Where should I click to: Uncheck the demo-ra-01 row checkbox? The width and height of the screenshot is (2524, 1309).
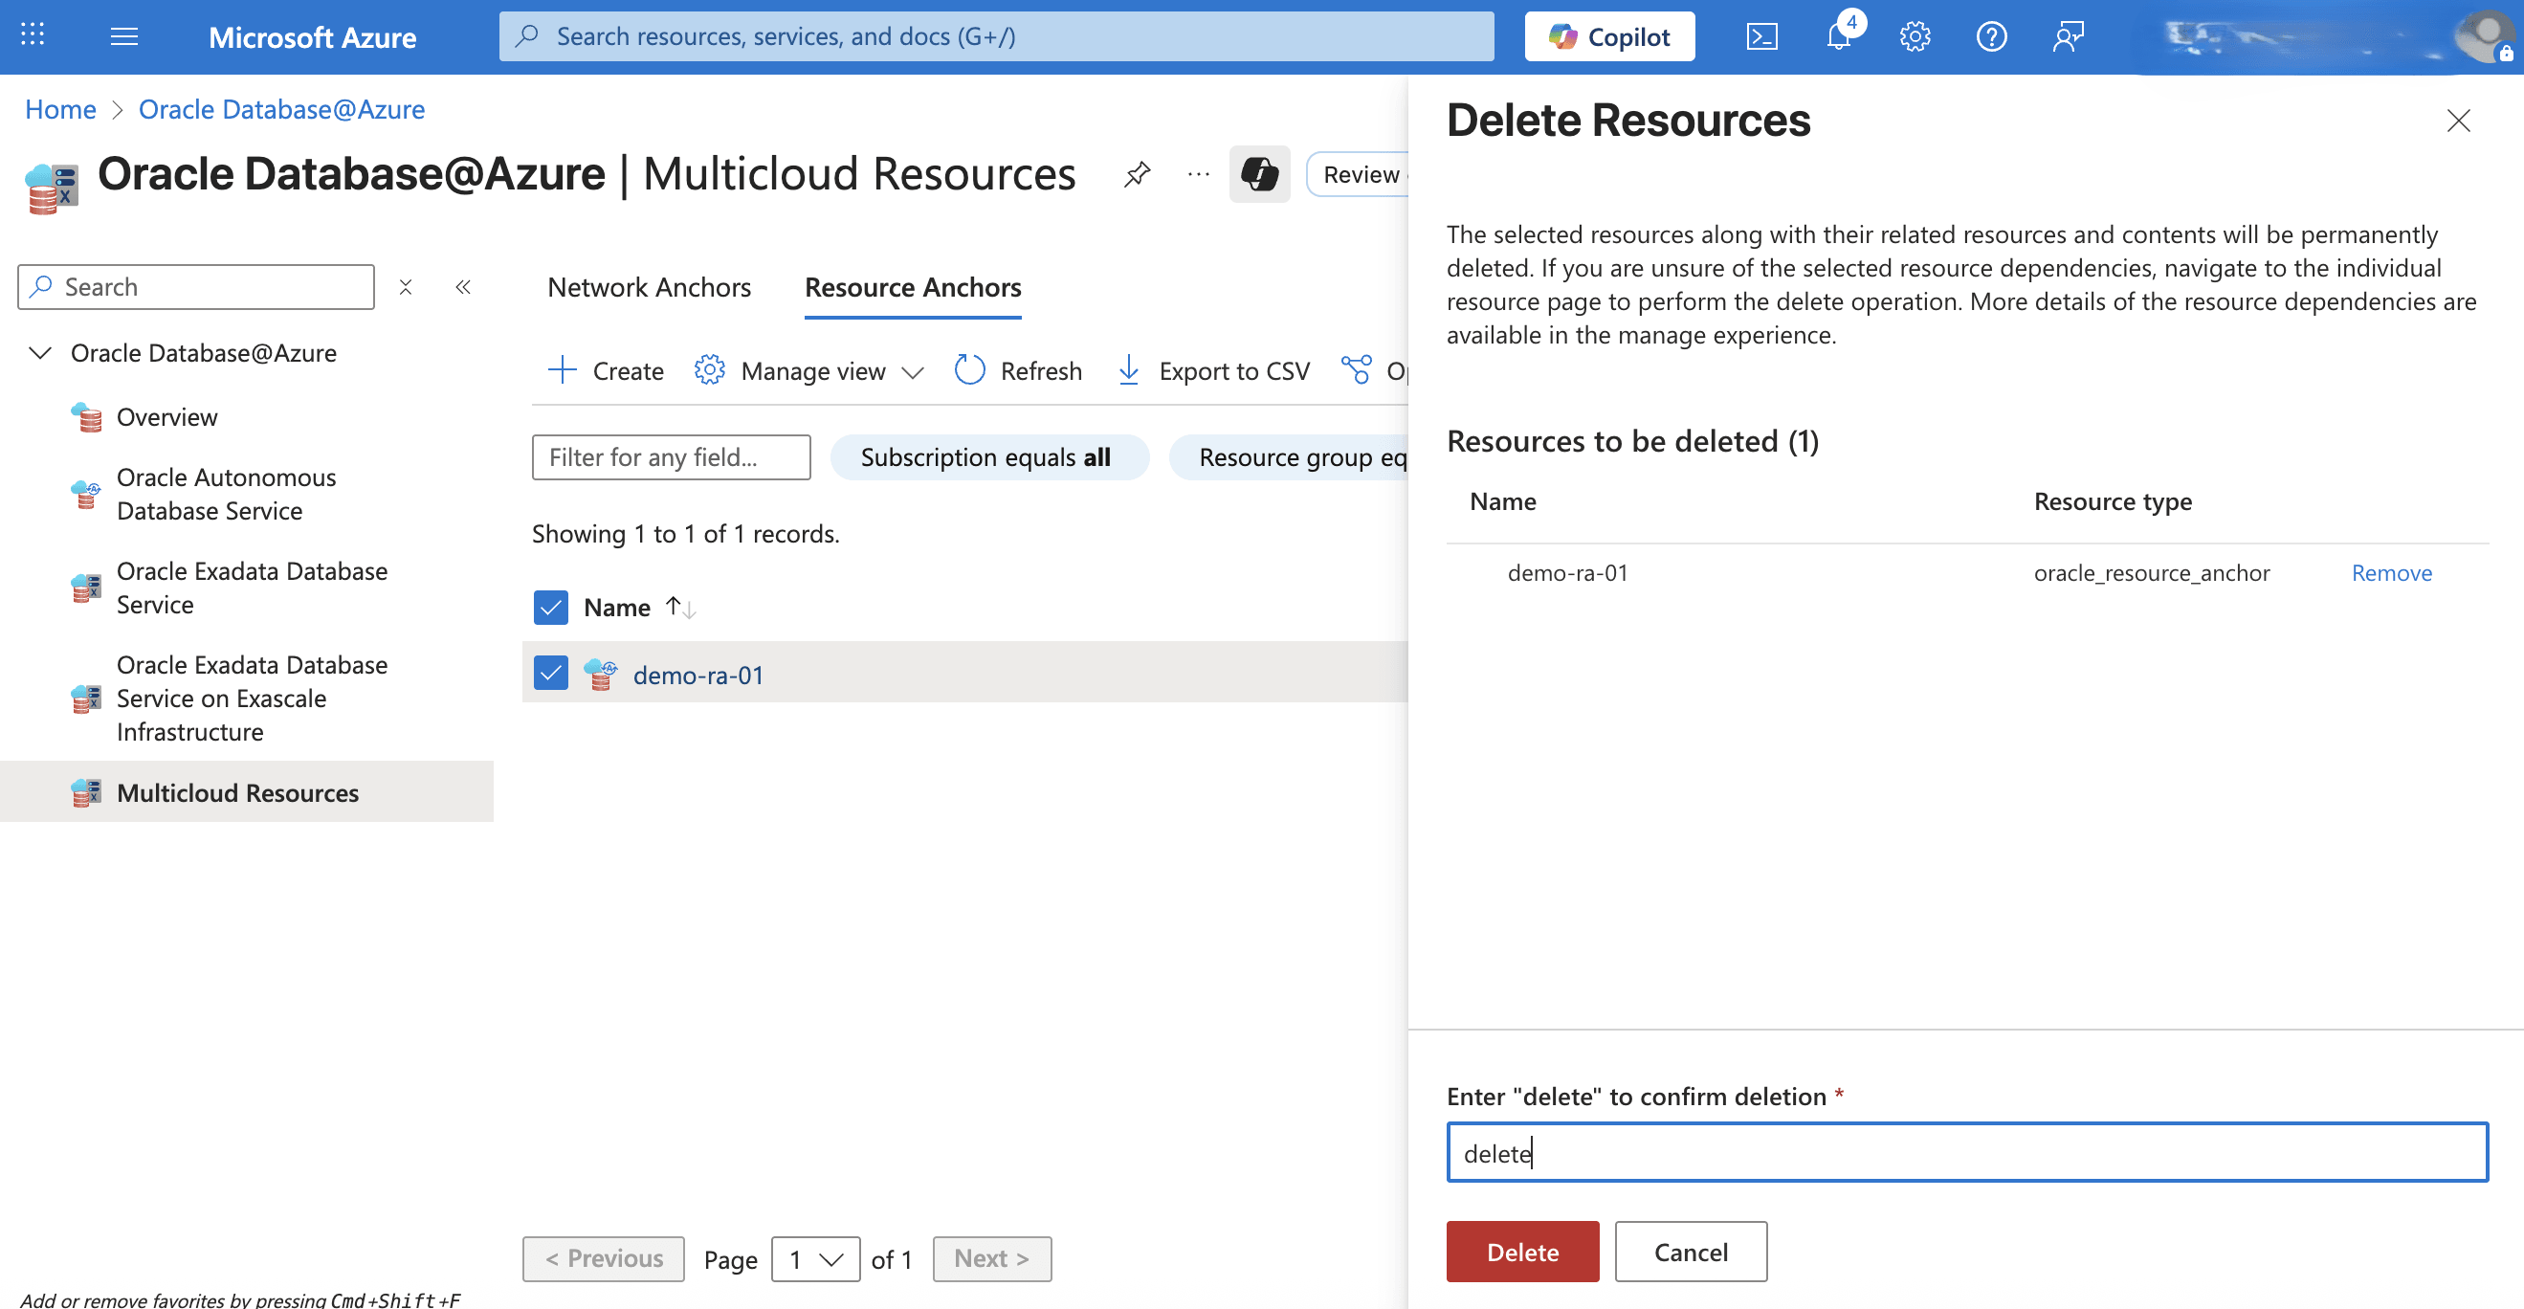(x=551, y=673)
